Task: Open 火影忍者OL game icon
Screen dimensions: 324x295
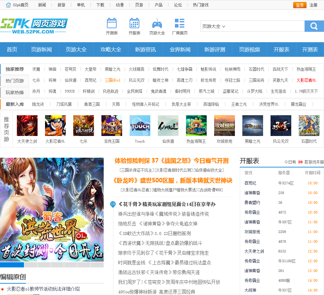Action: click(55, 126)
